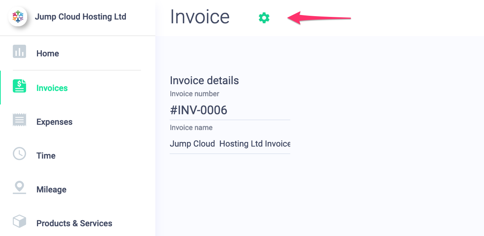Toggle the Invoices section active state
484x236 pixels.
[x=52, y=88]
